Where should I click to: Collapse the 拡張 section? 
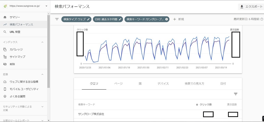(43, 74)
